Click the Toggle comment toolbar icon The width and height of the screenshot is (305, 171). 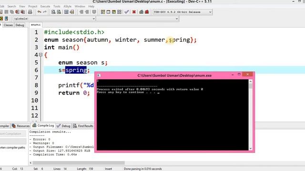pos(94,12)
